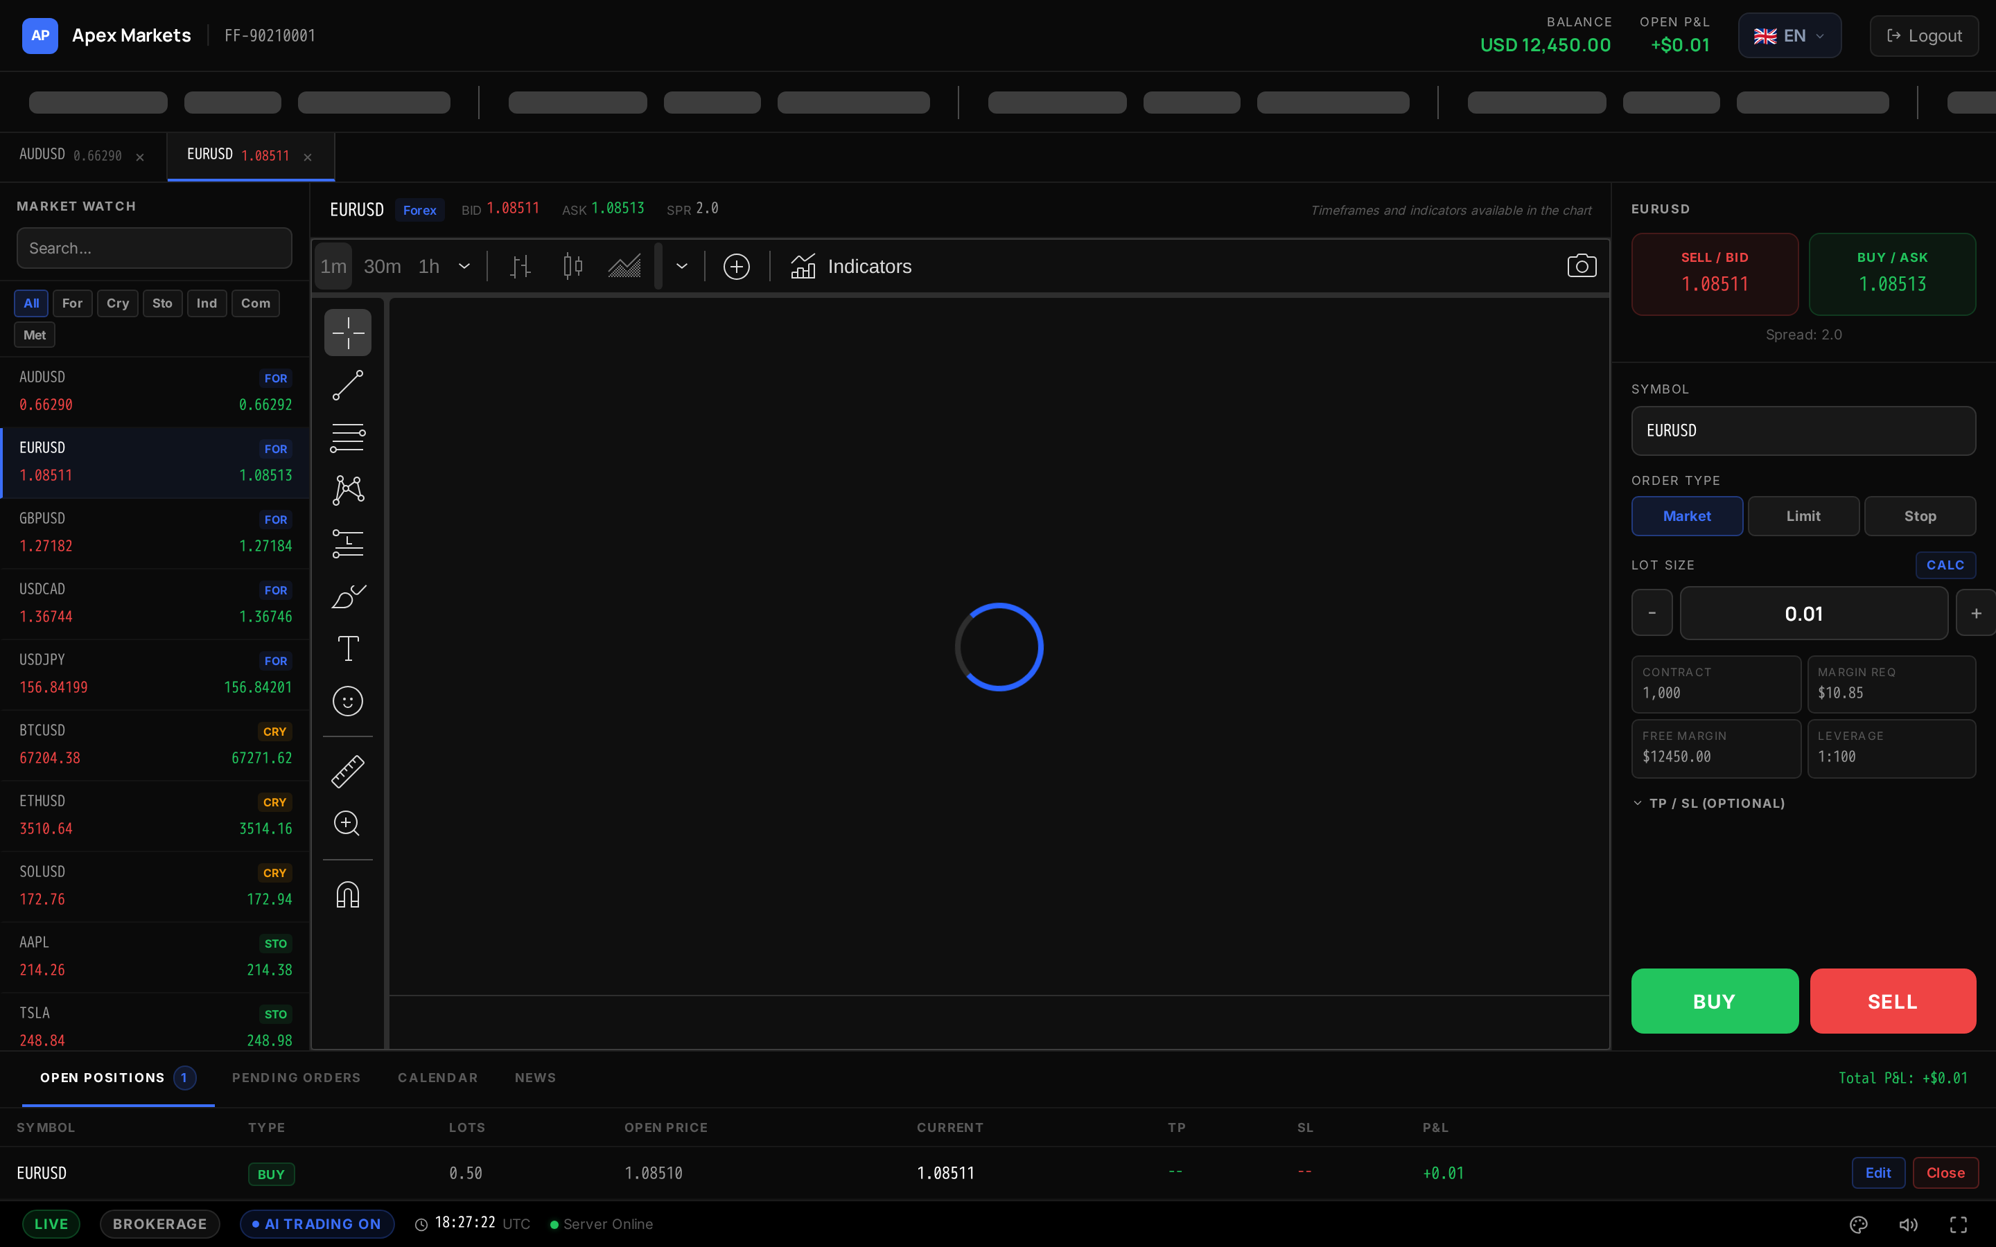1996x1247 pixels.
Task: Filter market watch by Crypto
Action: coord(118,303)
